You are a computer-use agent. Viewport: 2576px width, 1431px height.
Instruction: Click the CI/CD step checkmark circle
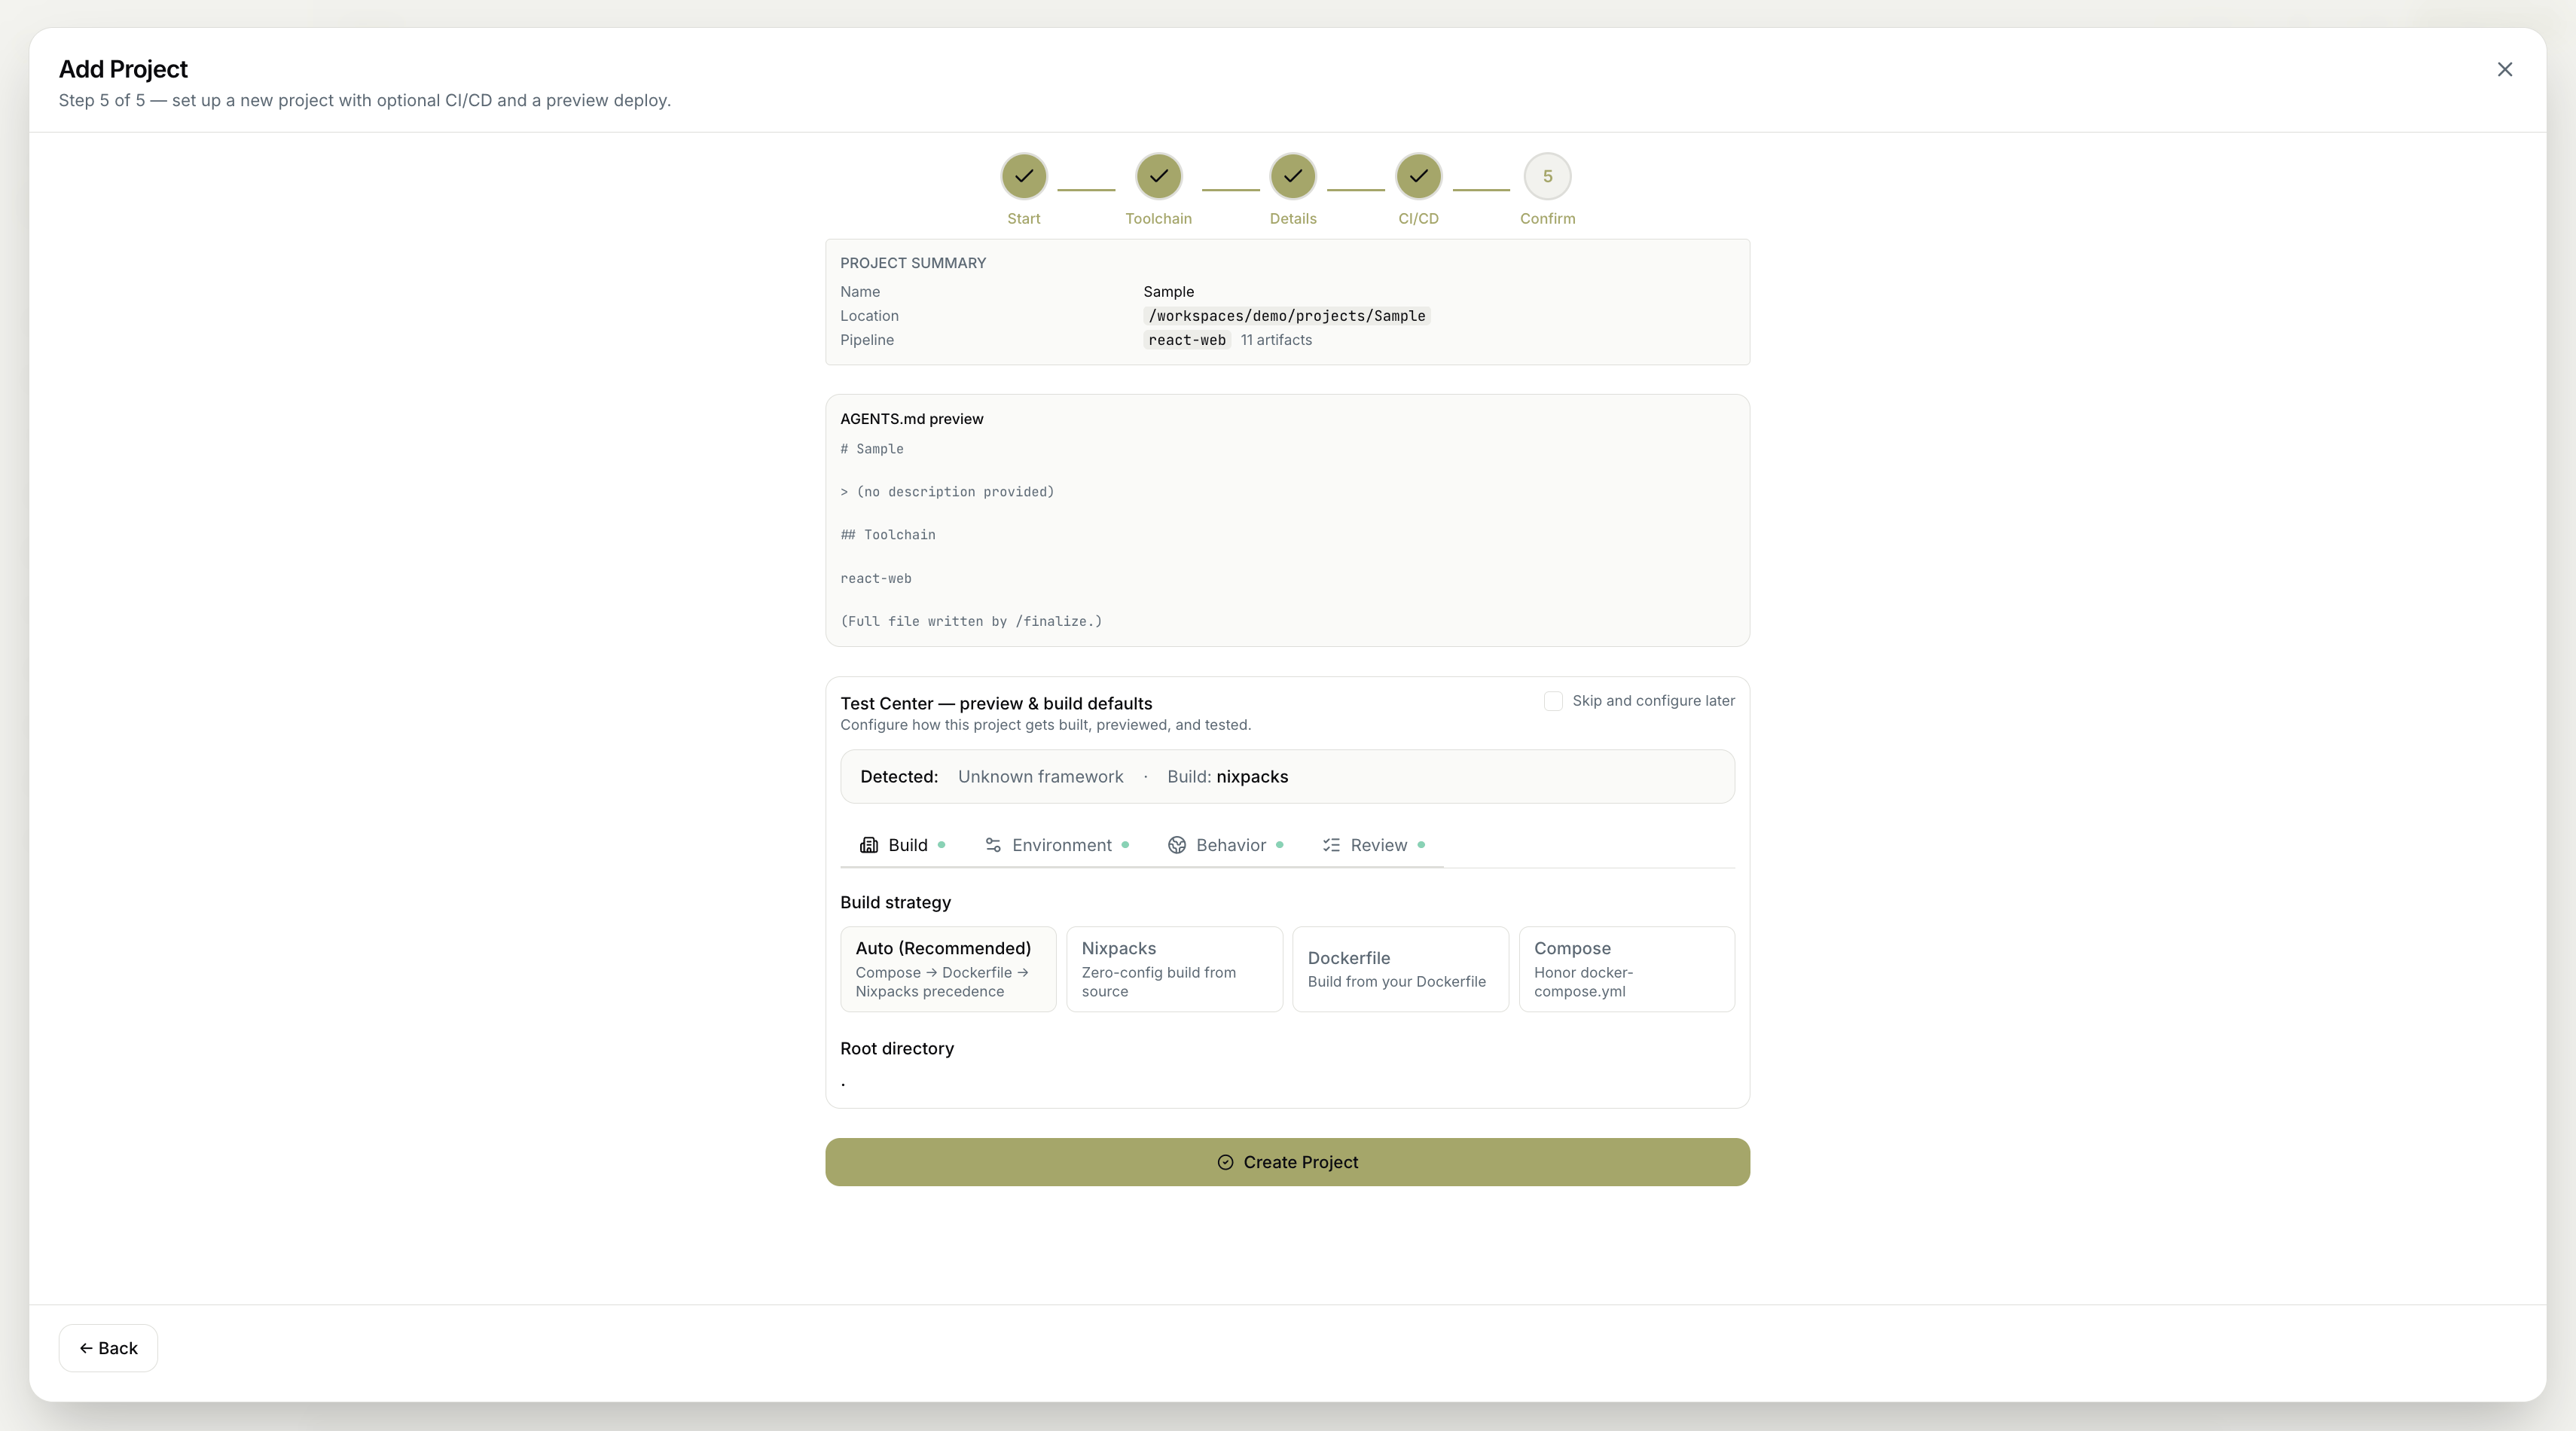point(1418,176)
